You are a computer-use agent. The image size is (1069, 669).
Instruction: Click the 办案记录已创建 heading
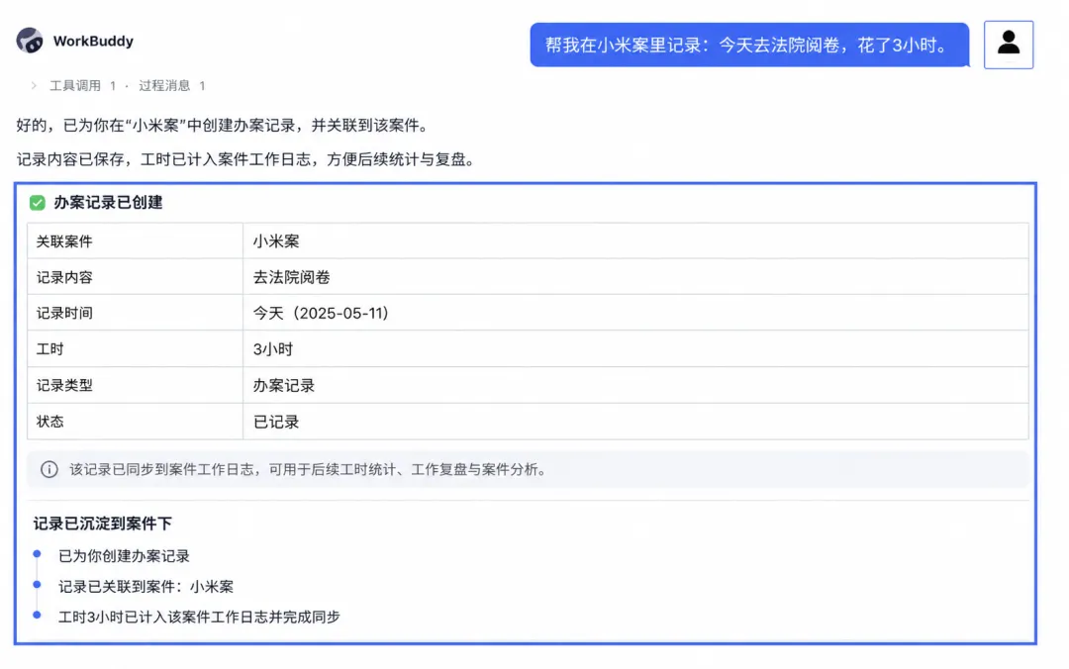click(109, 203)
